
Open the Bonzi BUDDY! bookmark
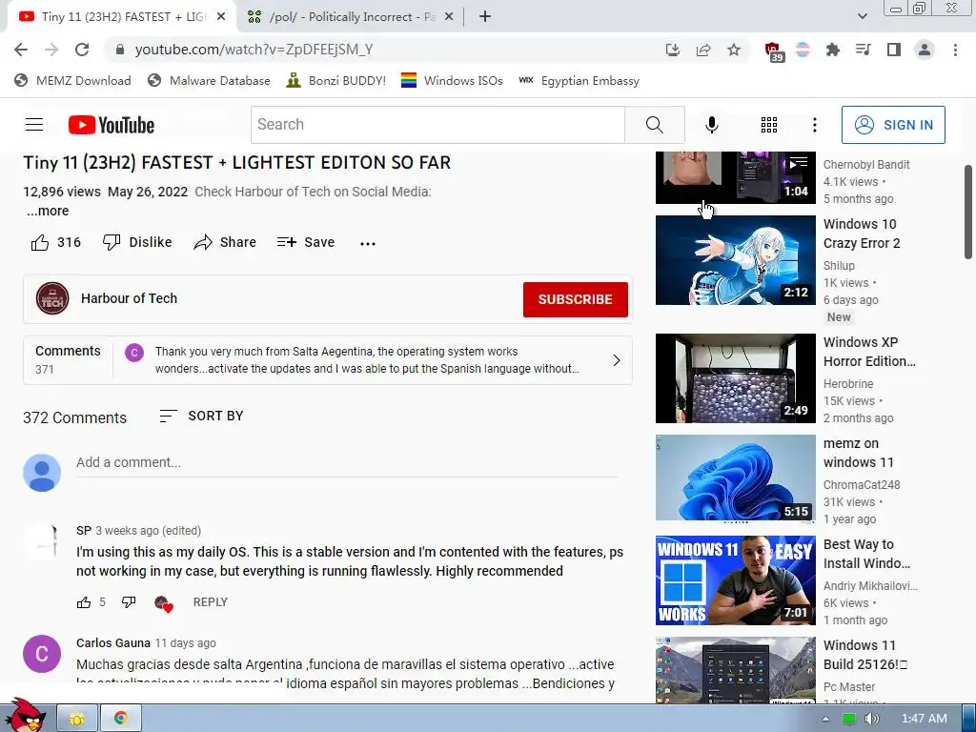click(336, 81)
